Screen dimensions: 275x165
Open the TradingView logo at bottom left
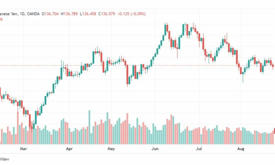(x=4, y=159)
